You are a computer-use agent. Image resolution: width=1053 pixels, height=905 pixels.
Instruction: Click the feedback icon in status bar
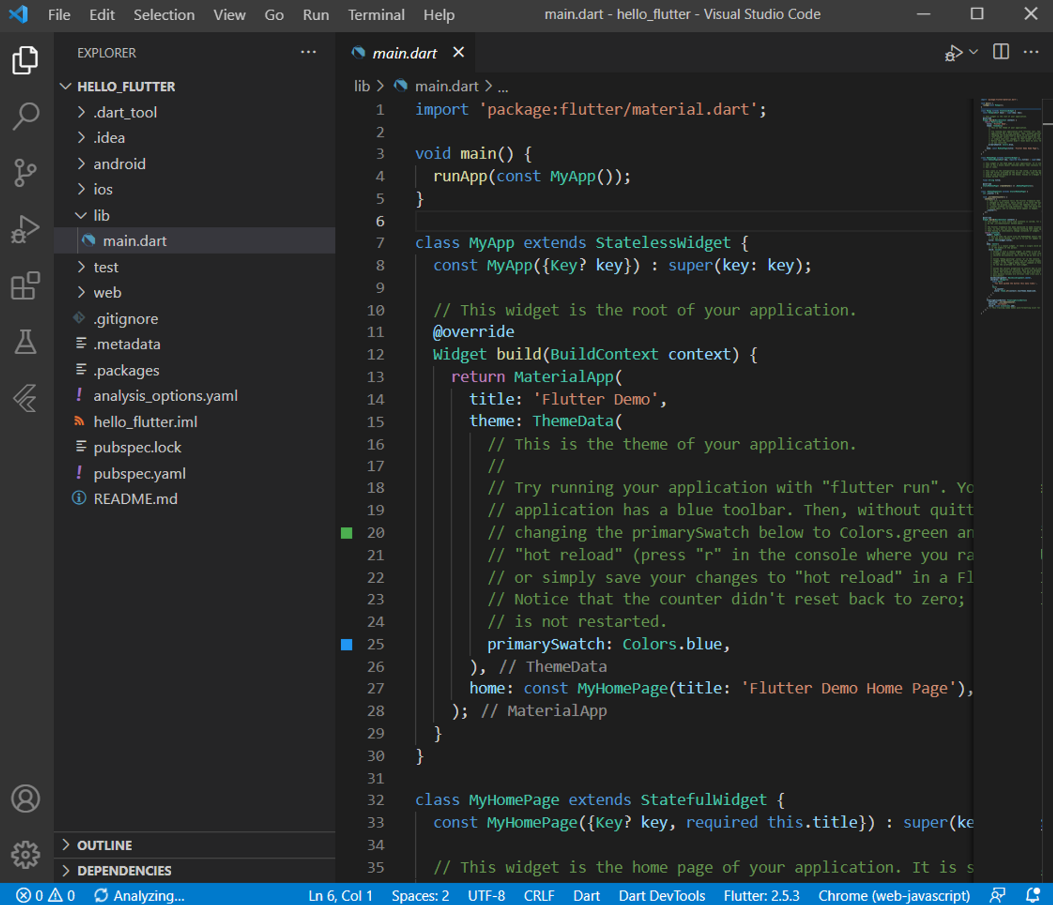click(997, 895)
